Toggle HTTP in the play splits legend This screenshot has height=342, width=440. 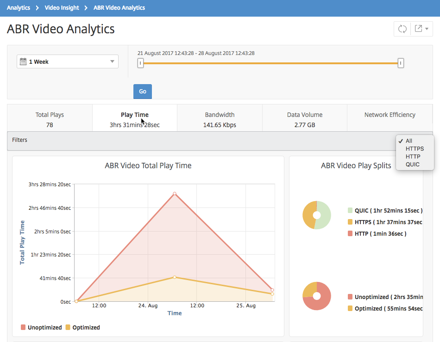pos(377,233)
